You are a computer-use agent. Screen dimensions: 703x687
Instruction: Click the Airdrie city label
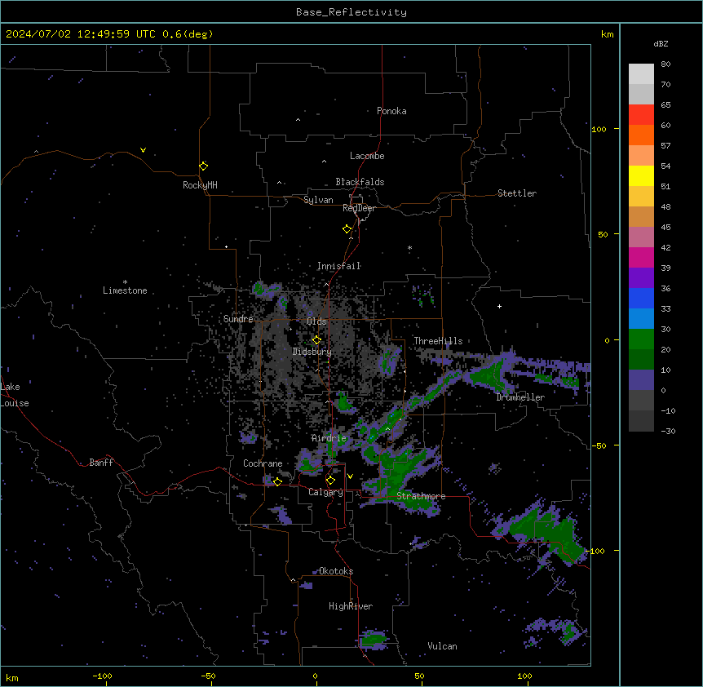pos(329,438)
